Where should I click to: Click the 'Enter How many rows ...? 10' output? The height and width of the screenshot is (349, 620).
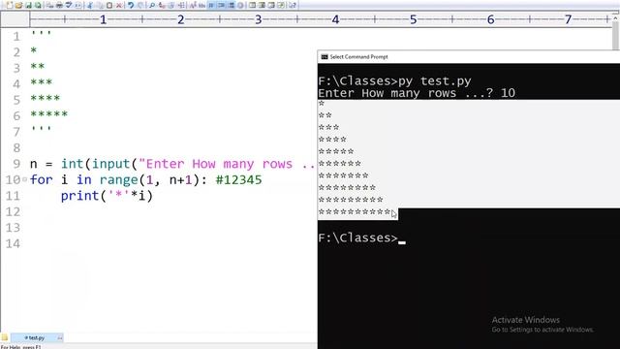pos(417,93)
